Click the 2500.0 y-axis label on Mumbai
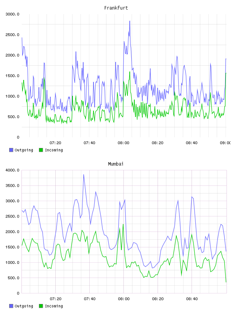This screenshot has width=232, height=312. click(12, 216)
